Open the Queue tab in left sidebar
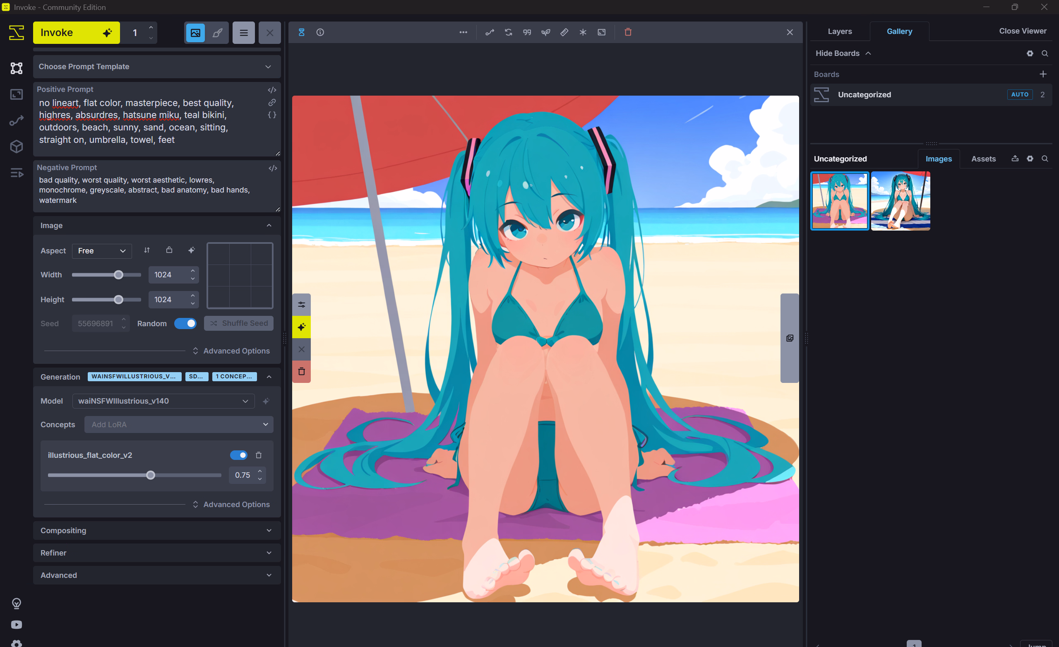Image resolution: width=1059 pixels, height=647 pixels. click(16, 173)
